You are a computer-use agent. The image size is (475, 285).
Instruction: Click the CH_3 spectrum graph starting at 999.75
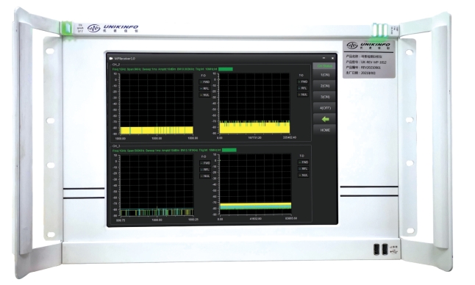click(157, 185)
